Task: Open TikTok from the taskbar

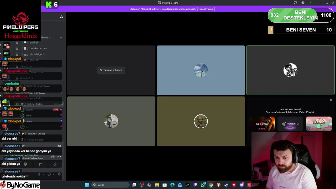Action: pos(188,185)
